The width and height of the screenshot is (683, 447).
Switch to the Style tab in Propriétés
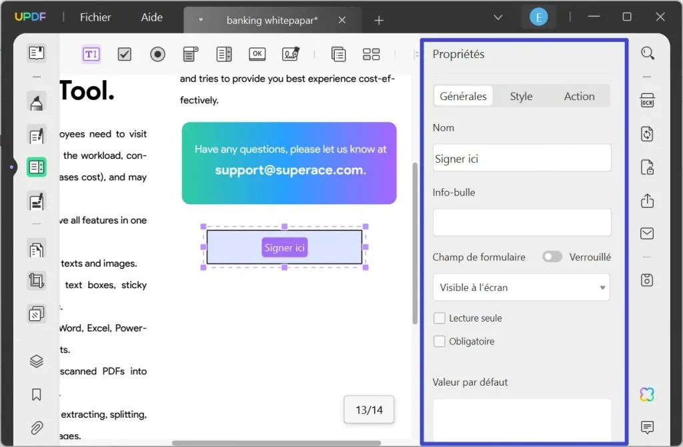pyautogui.click(x=521, y=95)
